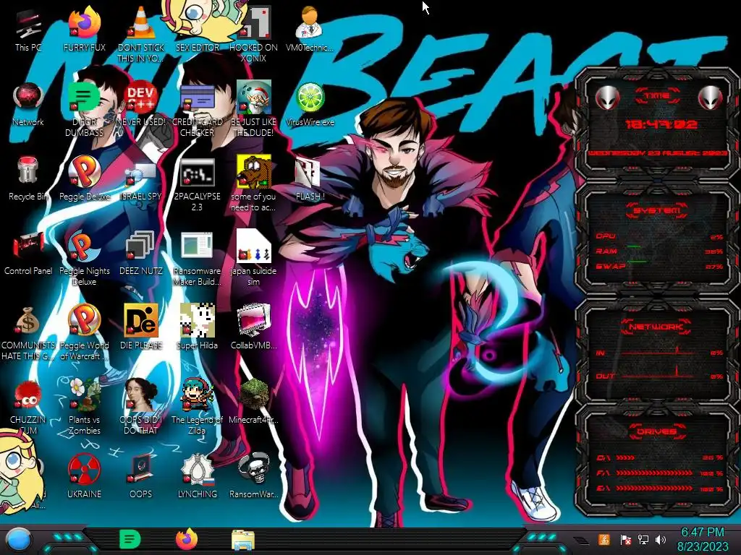Select the VirusWire.exe LimeWire icon
741x555 pixels.
click(310, 105)
